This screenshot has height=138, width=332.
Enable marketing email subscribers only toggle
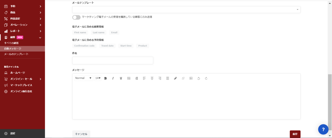(x=76, y=17)
